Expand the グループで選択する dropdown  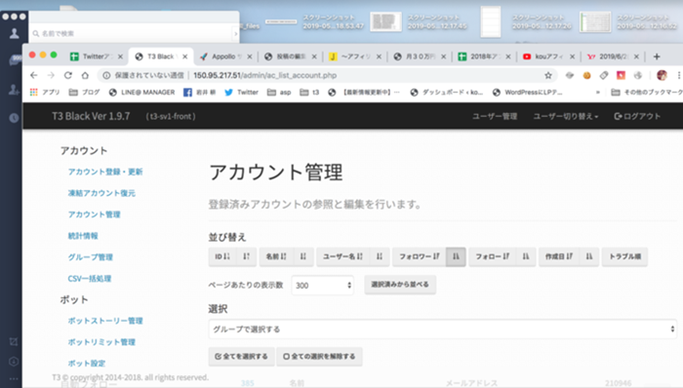click(443, 329)
